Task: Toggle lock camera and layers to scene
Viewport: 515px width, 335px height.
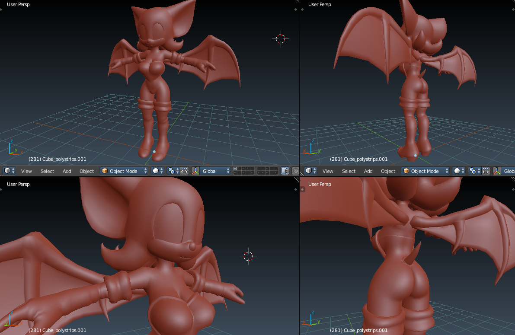Action: point(285,171)
